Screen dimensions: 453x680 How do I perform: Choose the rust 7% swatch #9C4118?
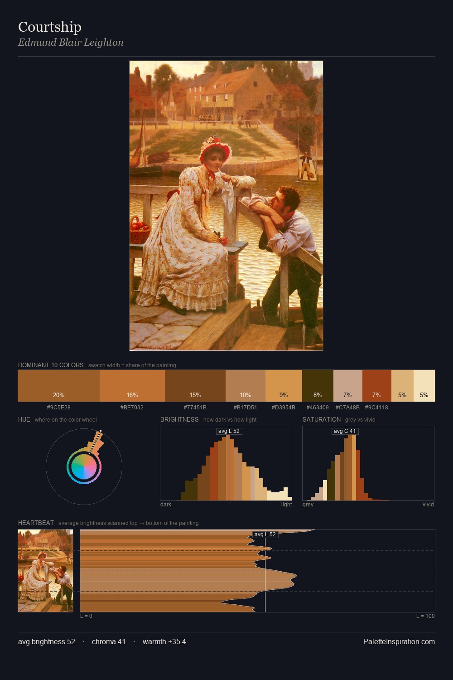point(377,386)
